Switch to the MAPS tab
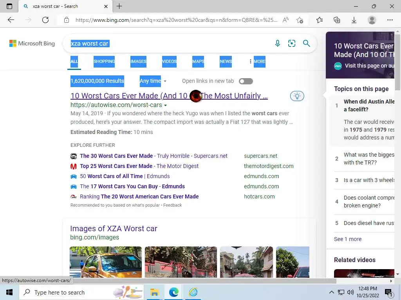Screen dimensions: 401x300 198,61
